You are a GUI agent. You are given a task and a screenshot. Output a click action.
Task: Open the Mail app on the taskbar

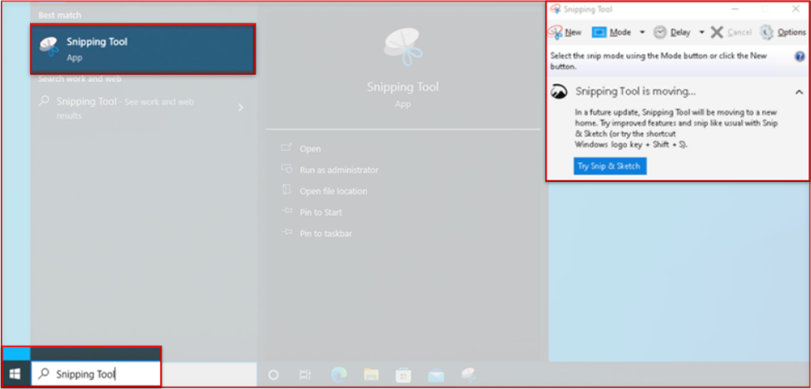[435, 375]
